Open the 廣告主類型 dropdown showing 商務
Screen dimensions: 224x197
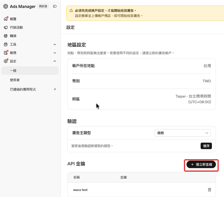(183, 133)
